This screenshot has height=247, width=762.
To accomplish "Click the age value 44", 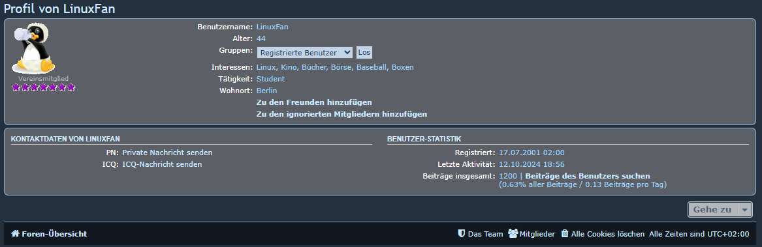I will [261, 38].
